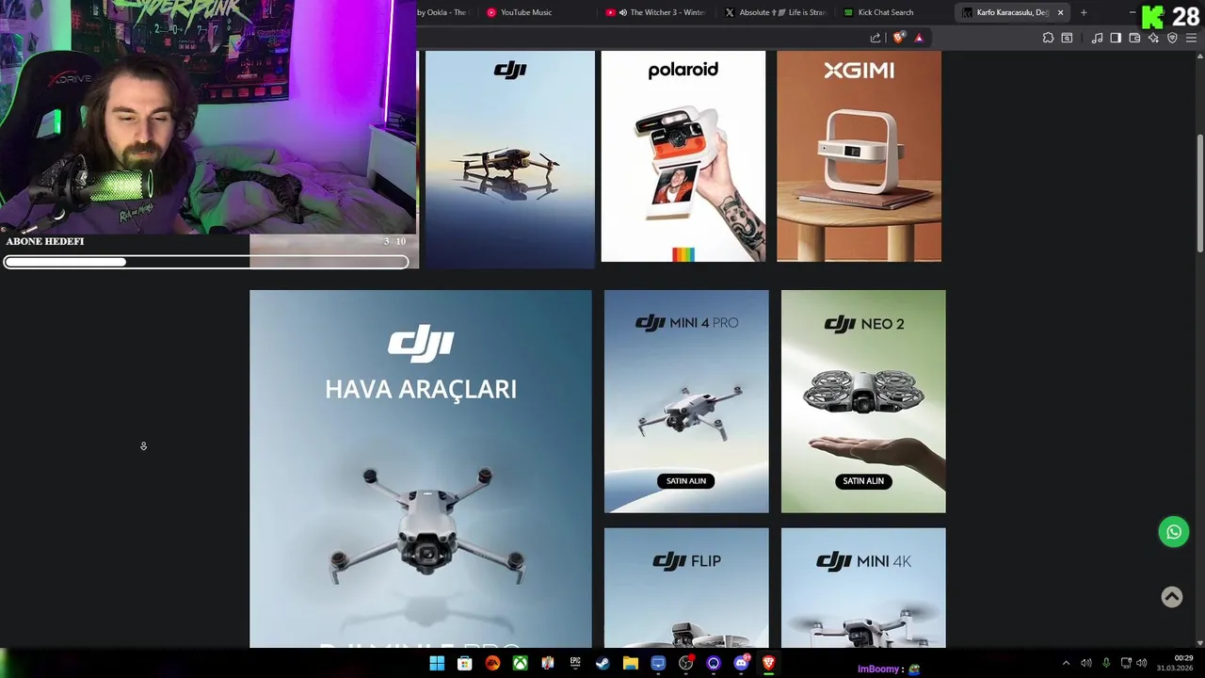Open File Explorer on the taskbar
1205x678 pixels.
631,664
